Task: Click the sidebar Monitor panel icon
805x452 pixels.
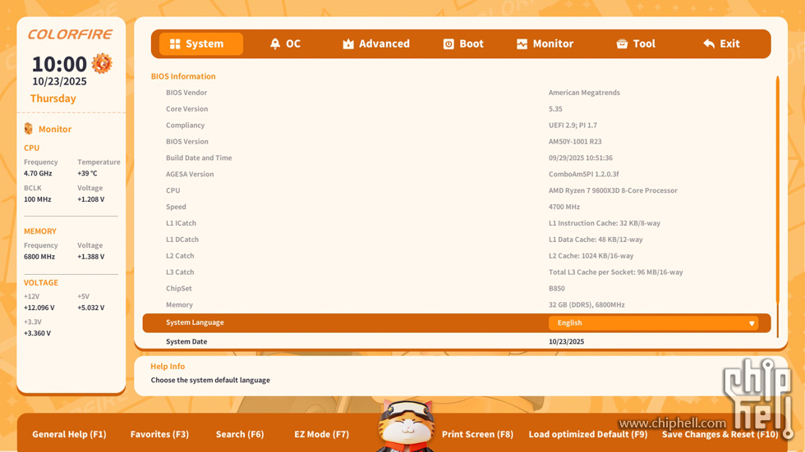Action: [x=29, y=129]
